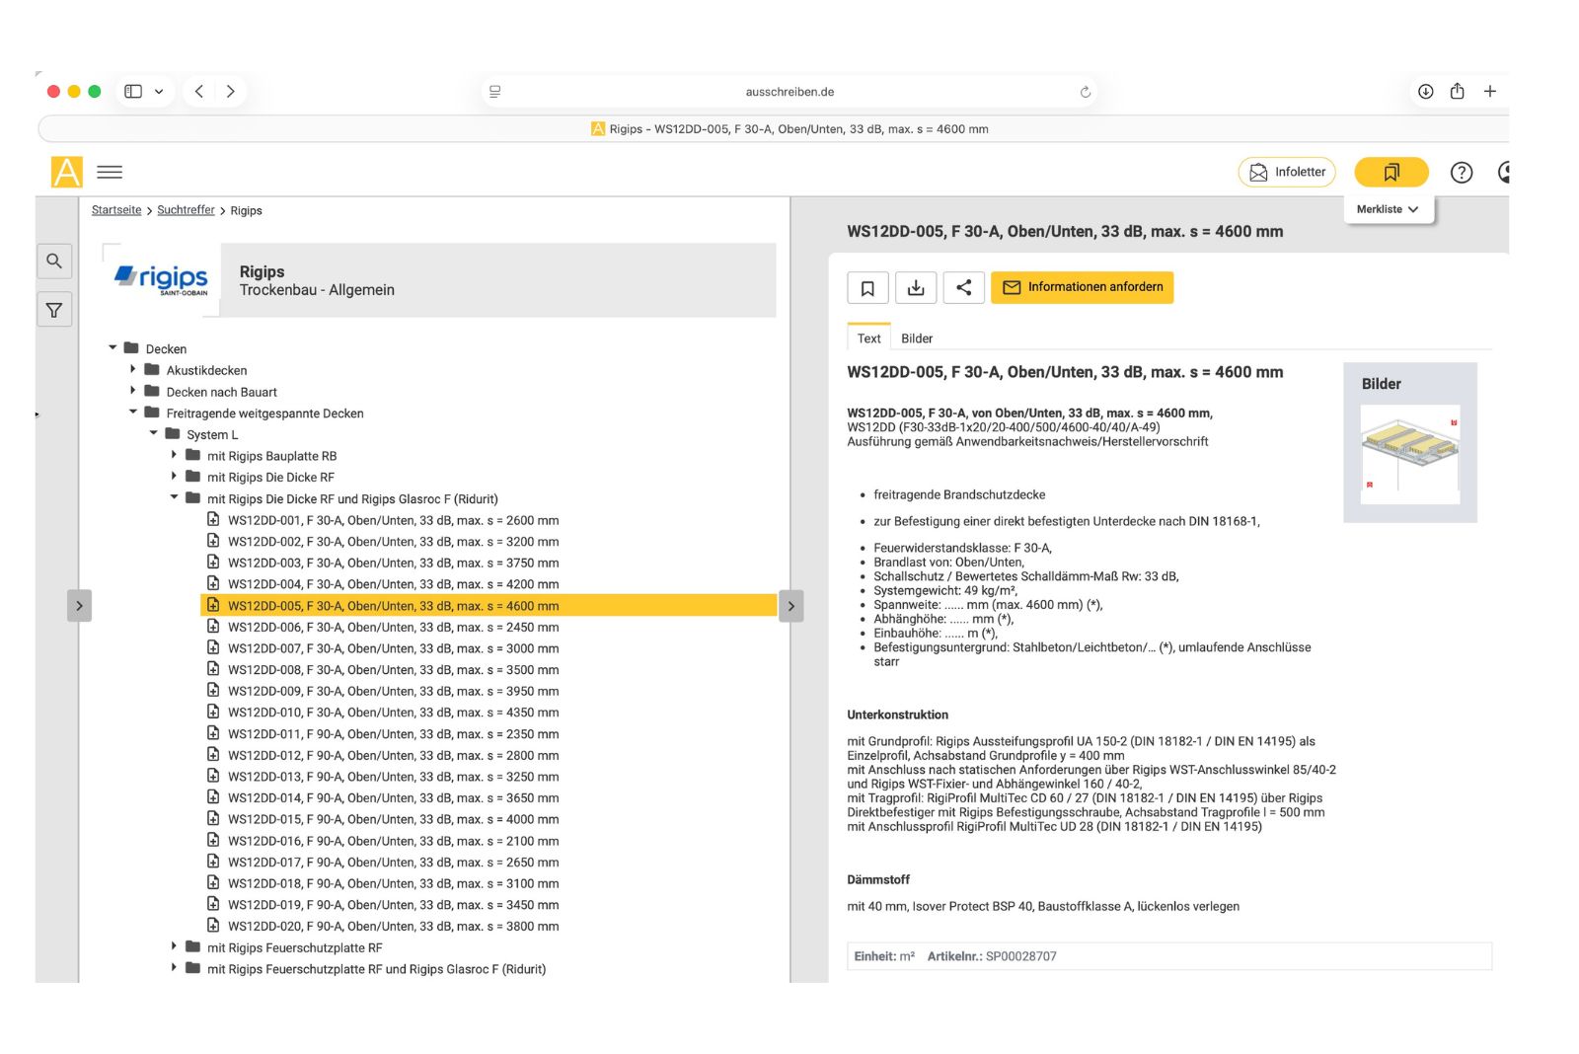
Task: Bookmark this WS12DD-005 entry
Action: (867, 287)
